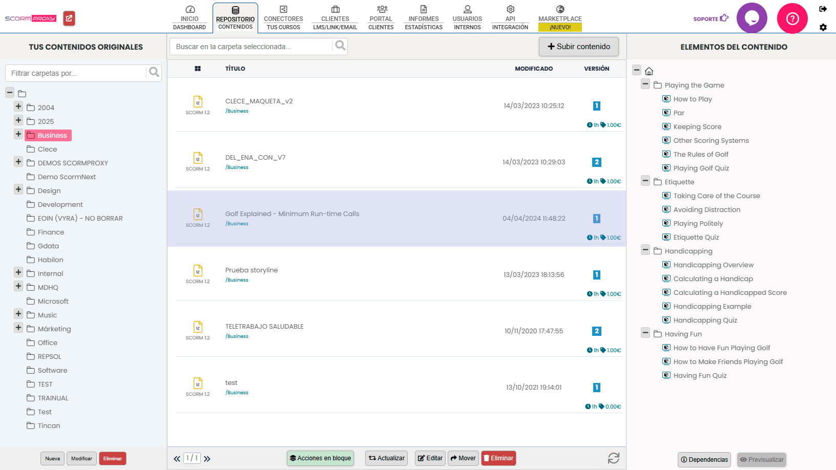Open the purple chat bubble button
Screen dimensions: 836x470
pos(751,18)
